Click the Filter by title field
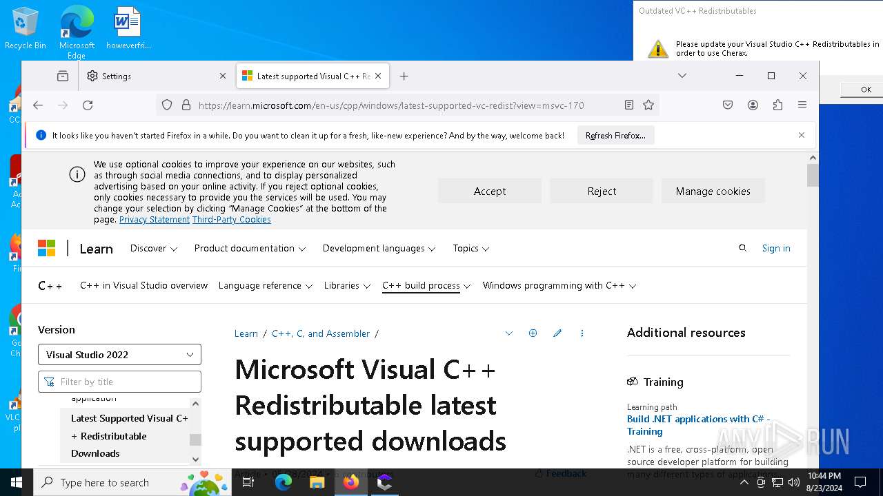Screen dimensions: 883x496 click(119, 382)
